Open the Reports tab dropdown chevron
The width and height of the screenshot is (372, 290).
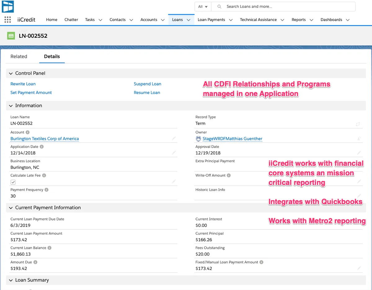click(x=312, y=20)
